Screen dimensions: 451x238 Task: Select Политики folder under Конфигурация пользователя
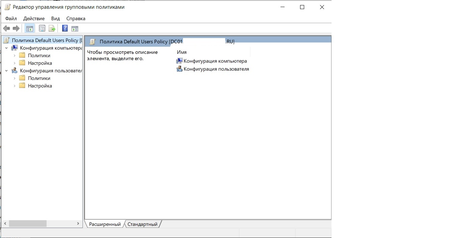35,78
